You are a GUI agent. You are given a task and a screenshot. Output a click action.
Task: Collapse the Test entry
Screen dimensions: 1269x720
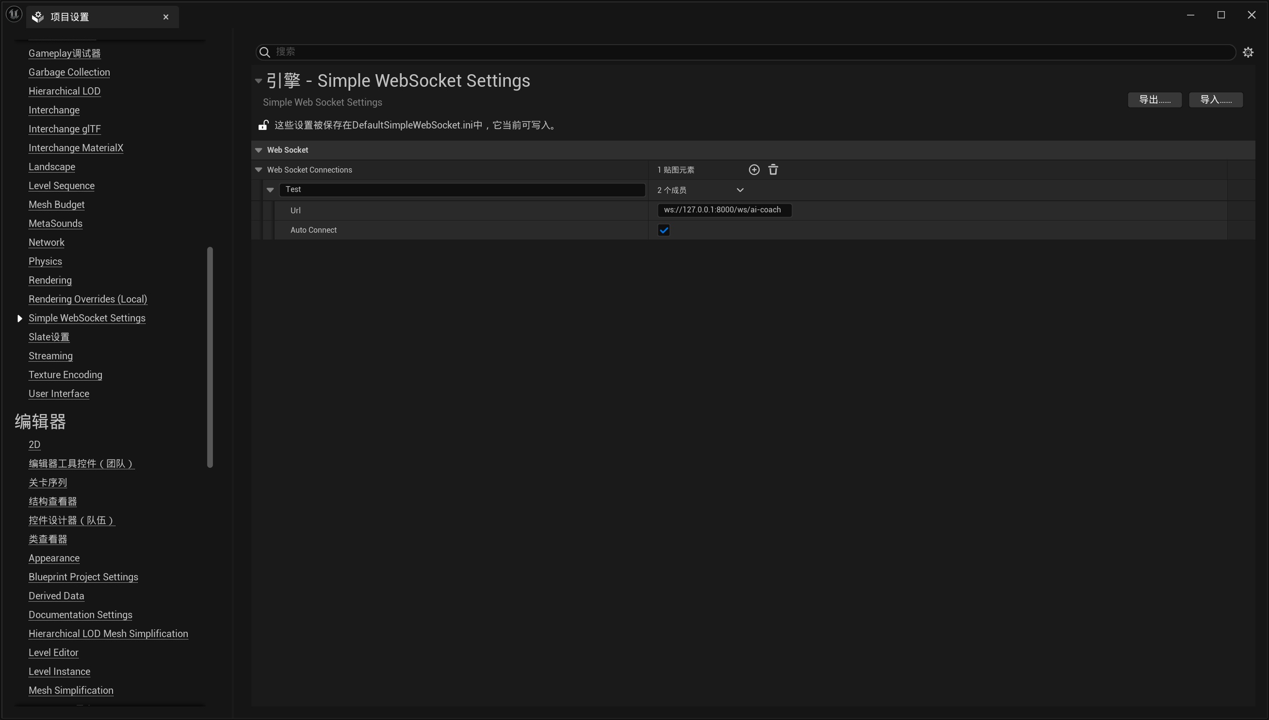[x=270, y=190]
